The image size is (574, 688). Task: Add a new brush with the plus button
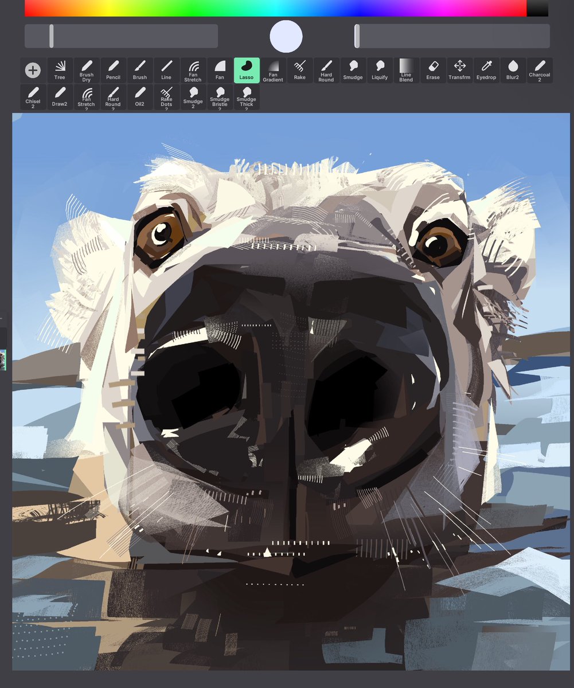pos(33,70)
